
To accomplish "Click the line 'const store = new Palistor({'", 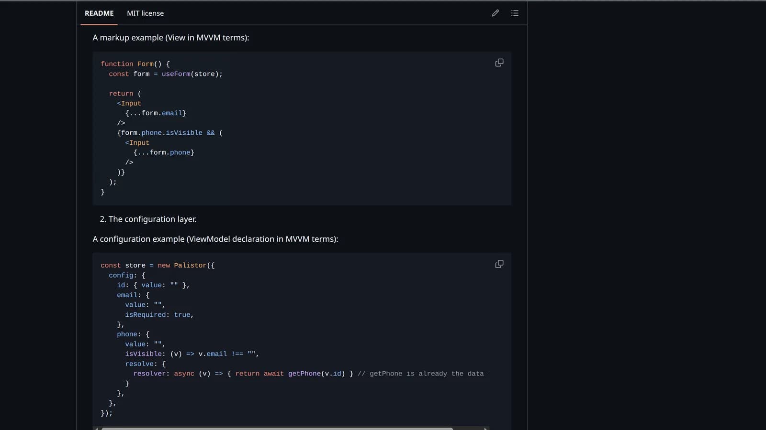I will click(158, 266).
